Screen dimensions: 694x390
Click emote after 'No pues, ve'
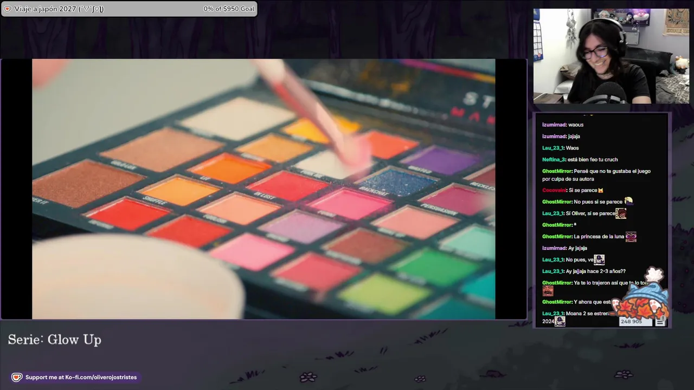[599, 259]
